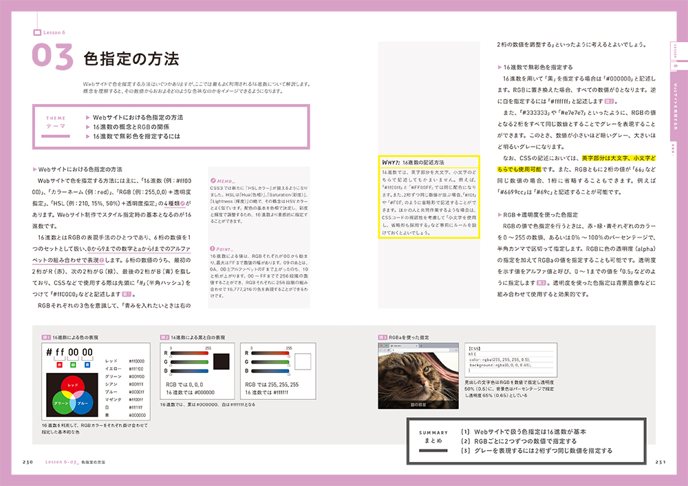This screenshot has width=688, height=486.
Task: Click the イエロー #ffff00 row in the color list
Action: point(125,369)
